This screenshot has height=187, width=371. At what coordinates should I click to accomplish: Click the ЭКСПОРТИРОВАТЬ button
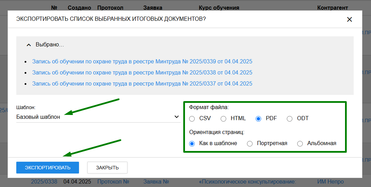click(x=47, y=168)
